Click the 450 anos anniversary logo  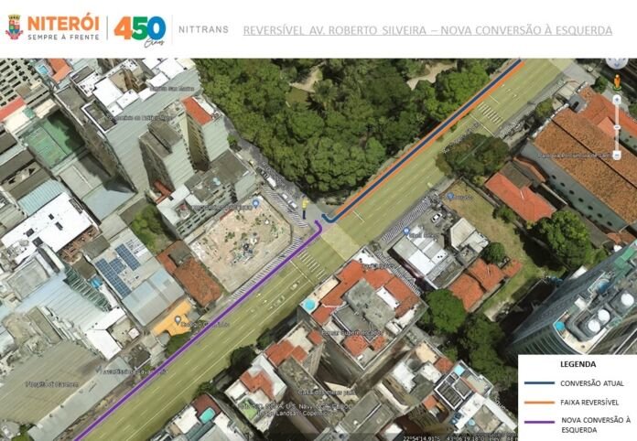pyautogui.click(x=139, y=28)
